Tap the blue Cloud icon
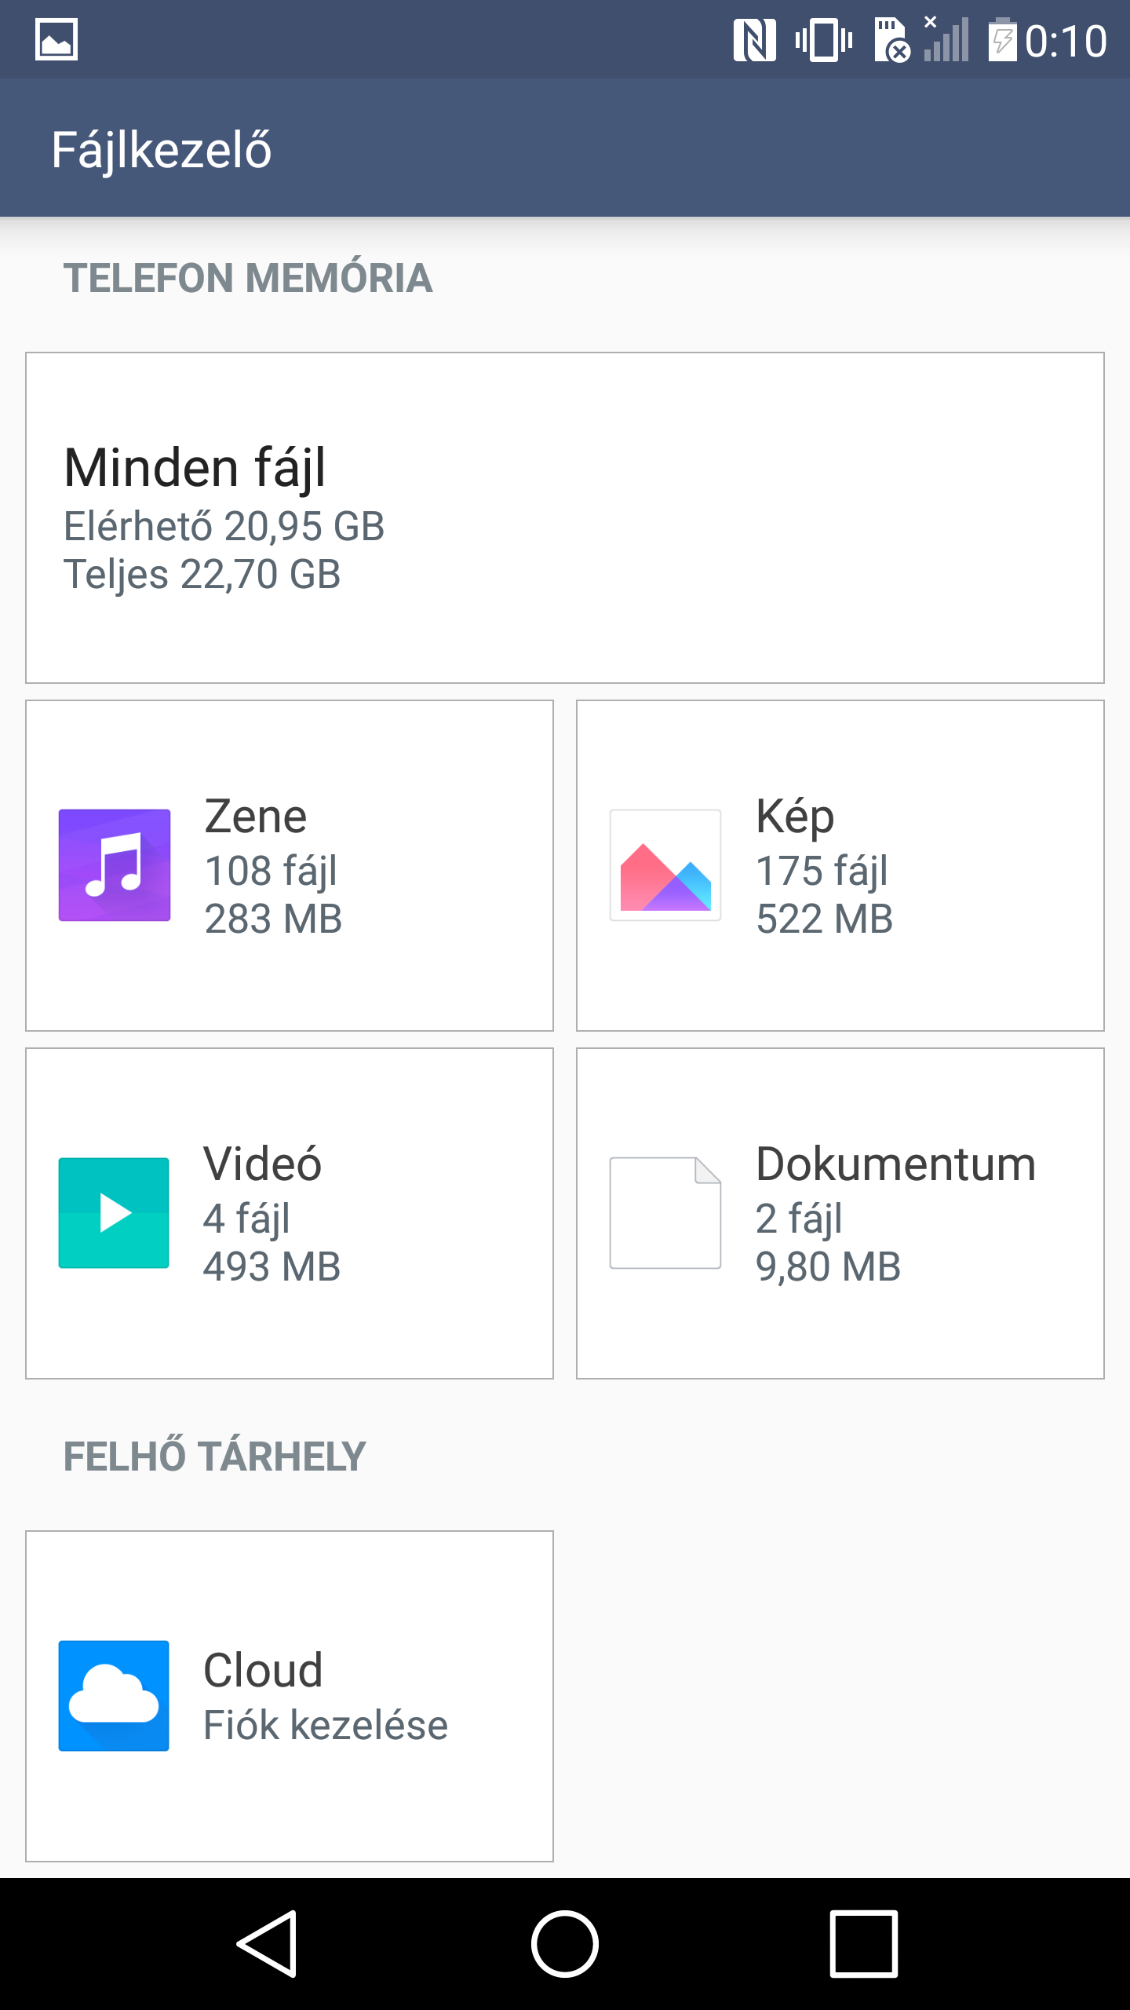The image size is (1130, 2010). point(114,1695)
